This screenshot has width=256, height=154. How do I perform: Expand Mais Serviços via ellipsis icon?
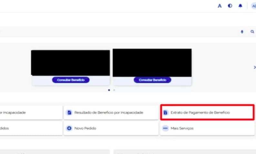pyautogui.click(x=165, y=128)
